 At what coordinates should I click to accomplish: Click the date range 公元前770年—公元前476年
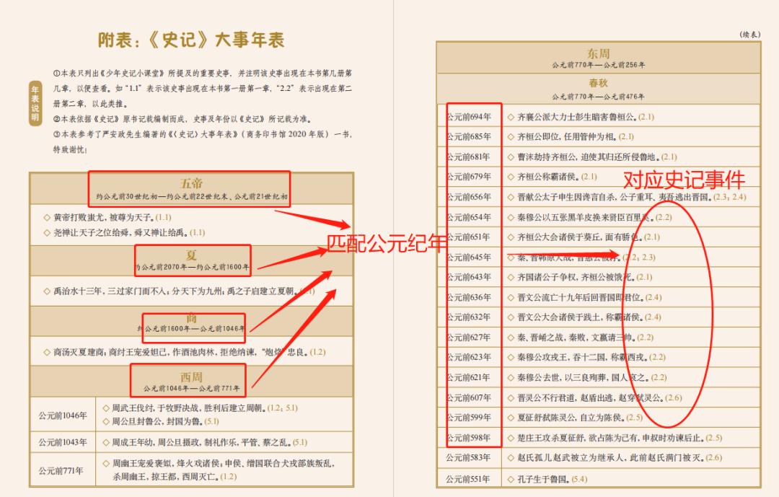[x=598, y=97]
